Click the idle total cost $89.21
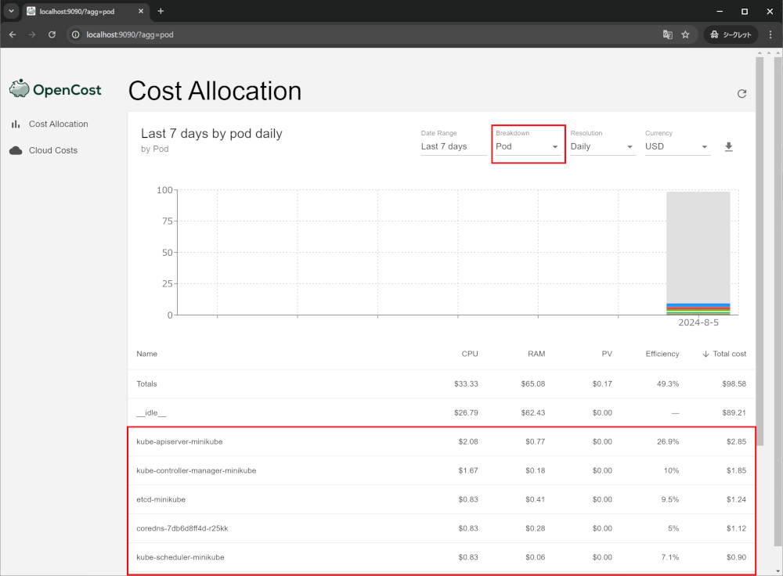 coord(734,412)
